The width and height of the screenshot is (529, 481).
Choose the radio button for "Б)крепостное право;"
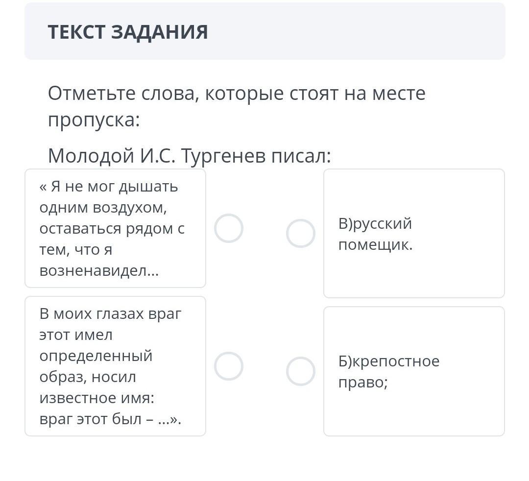pyautogui.click(x=301, y=371)
